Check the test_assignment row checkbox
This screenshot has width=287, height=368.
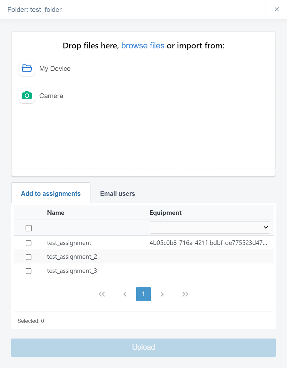coord(29,243)
